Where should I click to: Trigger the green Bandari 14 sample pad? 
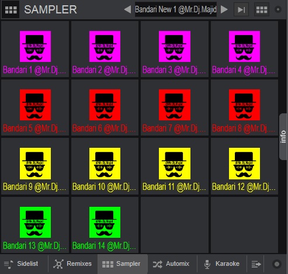click(105, 225)
